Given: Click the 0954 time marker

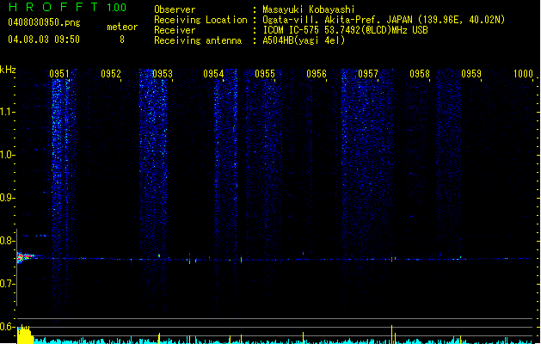Looking at the screenshot, I should 213,74.
